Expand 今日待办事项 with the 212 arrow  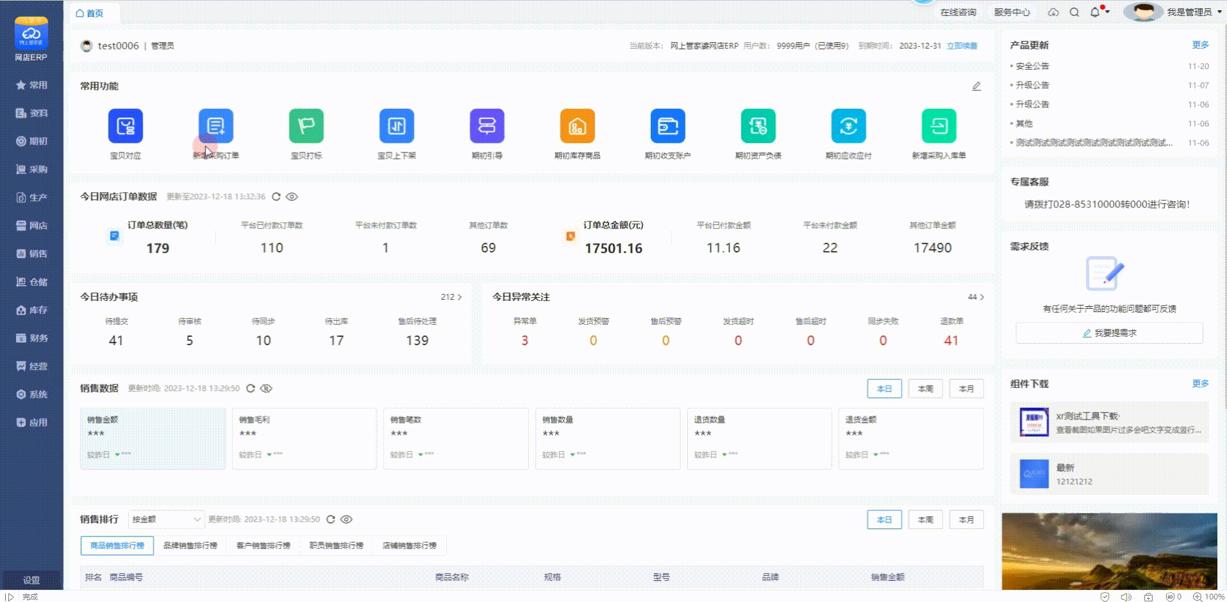451,297
